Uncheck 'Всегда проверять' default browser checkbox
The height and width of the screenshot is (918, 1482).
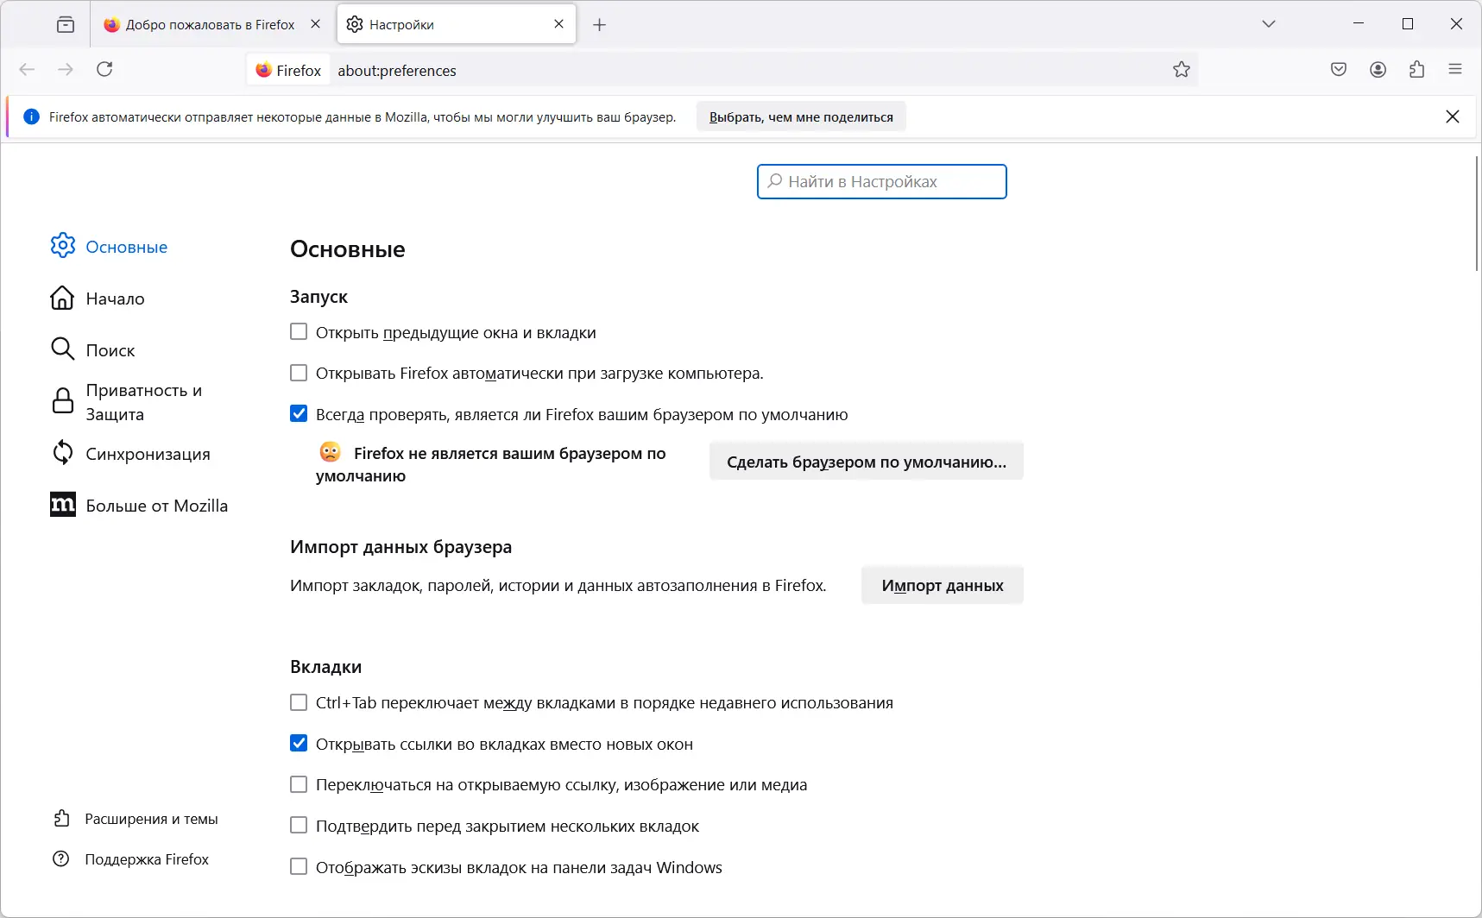pos(299,414)
